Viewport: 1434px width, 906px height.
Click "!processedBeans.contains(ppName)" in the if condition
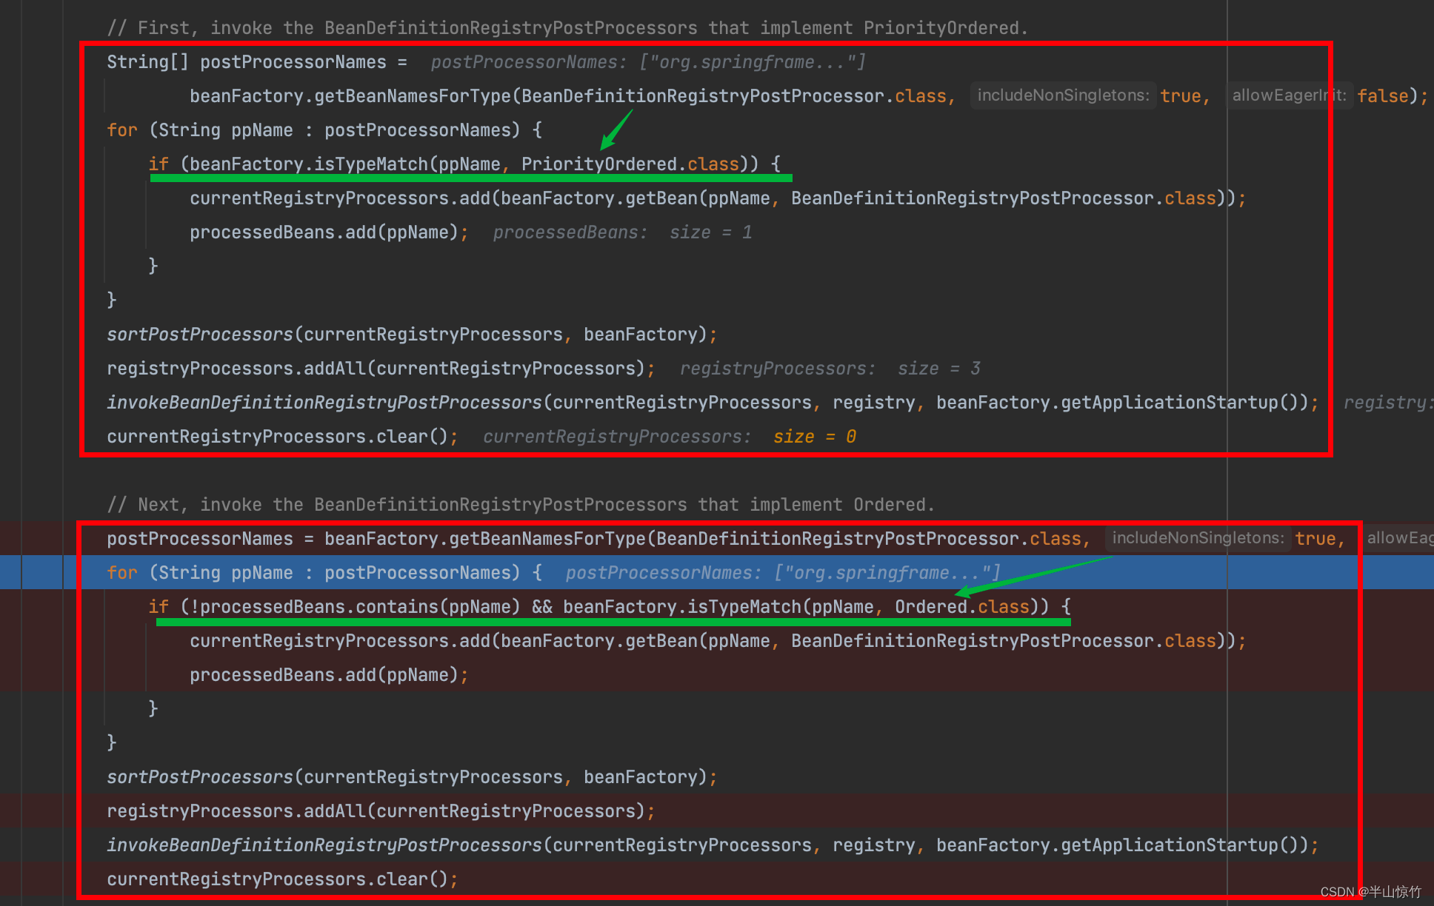point(356,607)
